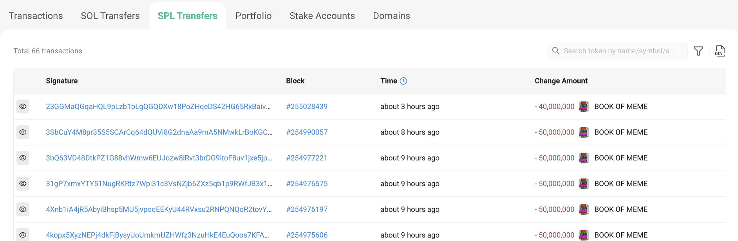Screen dimensions: 738x241
Task: Click the filter funnel icon
Action: [x=698, y=51]
